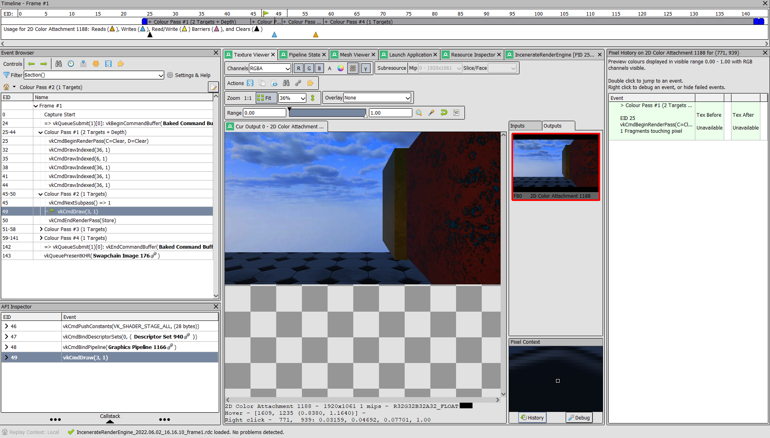Click the edit breadcrumb notepad icon
The height and width of the screenshot is (438, 770).
tap(213, 87)
